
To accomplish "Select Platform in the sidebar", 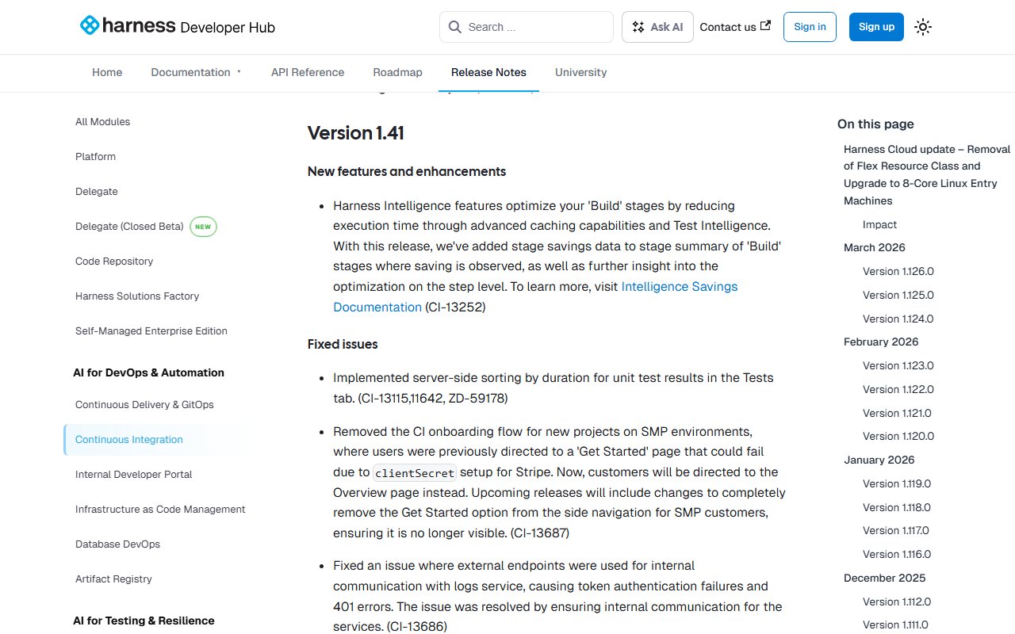I will tap(95, 156).
